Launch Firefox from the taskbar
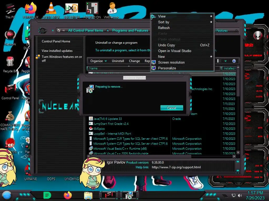Image resolution: width=269 pixels, height=201 pixels. 68,195
